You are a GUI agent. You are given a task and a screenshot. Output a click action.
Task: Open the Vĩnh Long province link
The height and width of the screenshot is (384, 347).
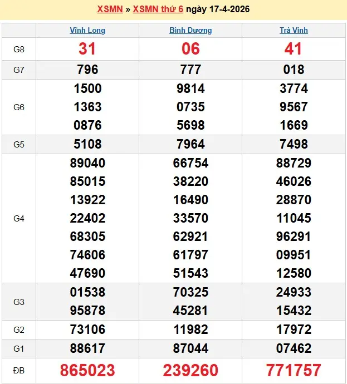pos(87,31)
